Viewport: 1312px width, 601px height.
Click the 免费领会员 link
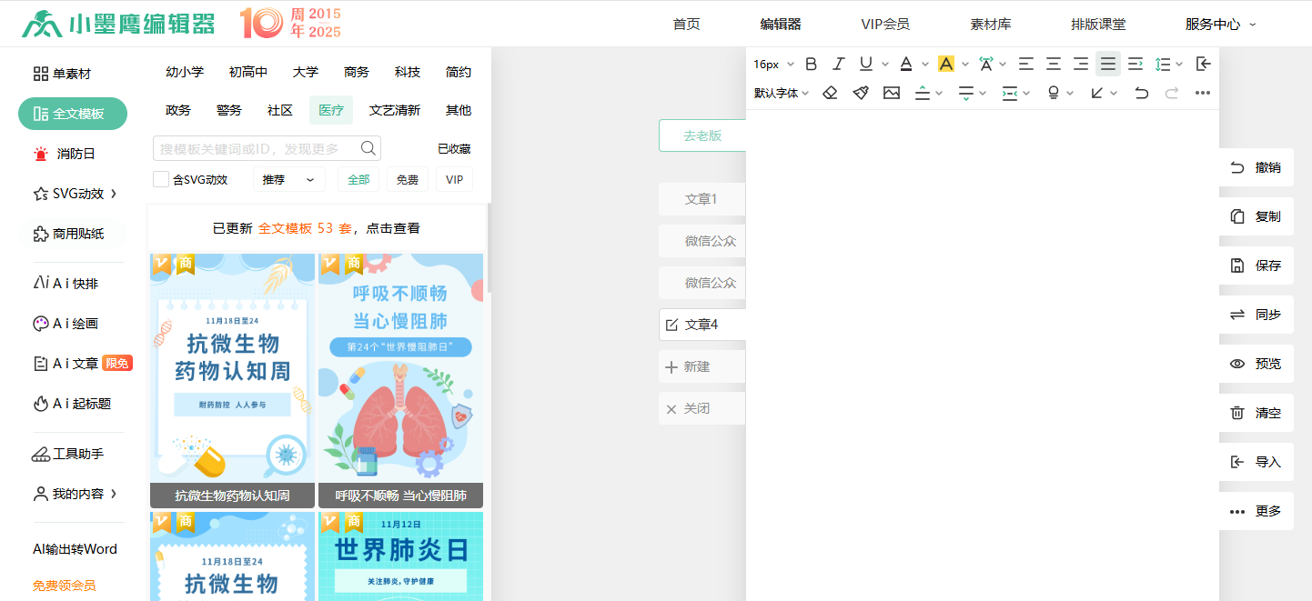pyautogui.click(x=64, y=586)
